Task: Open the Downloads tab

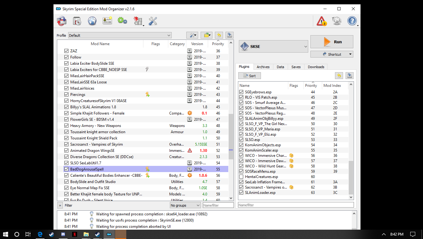Action: point(316,67)
